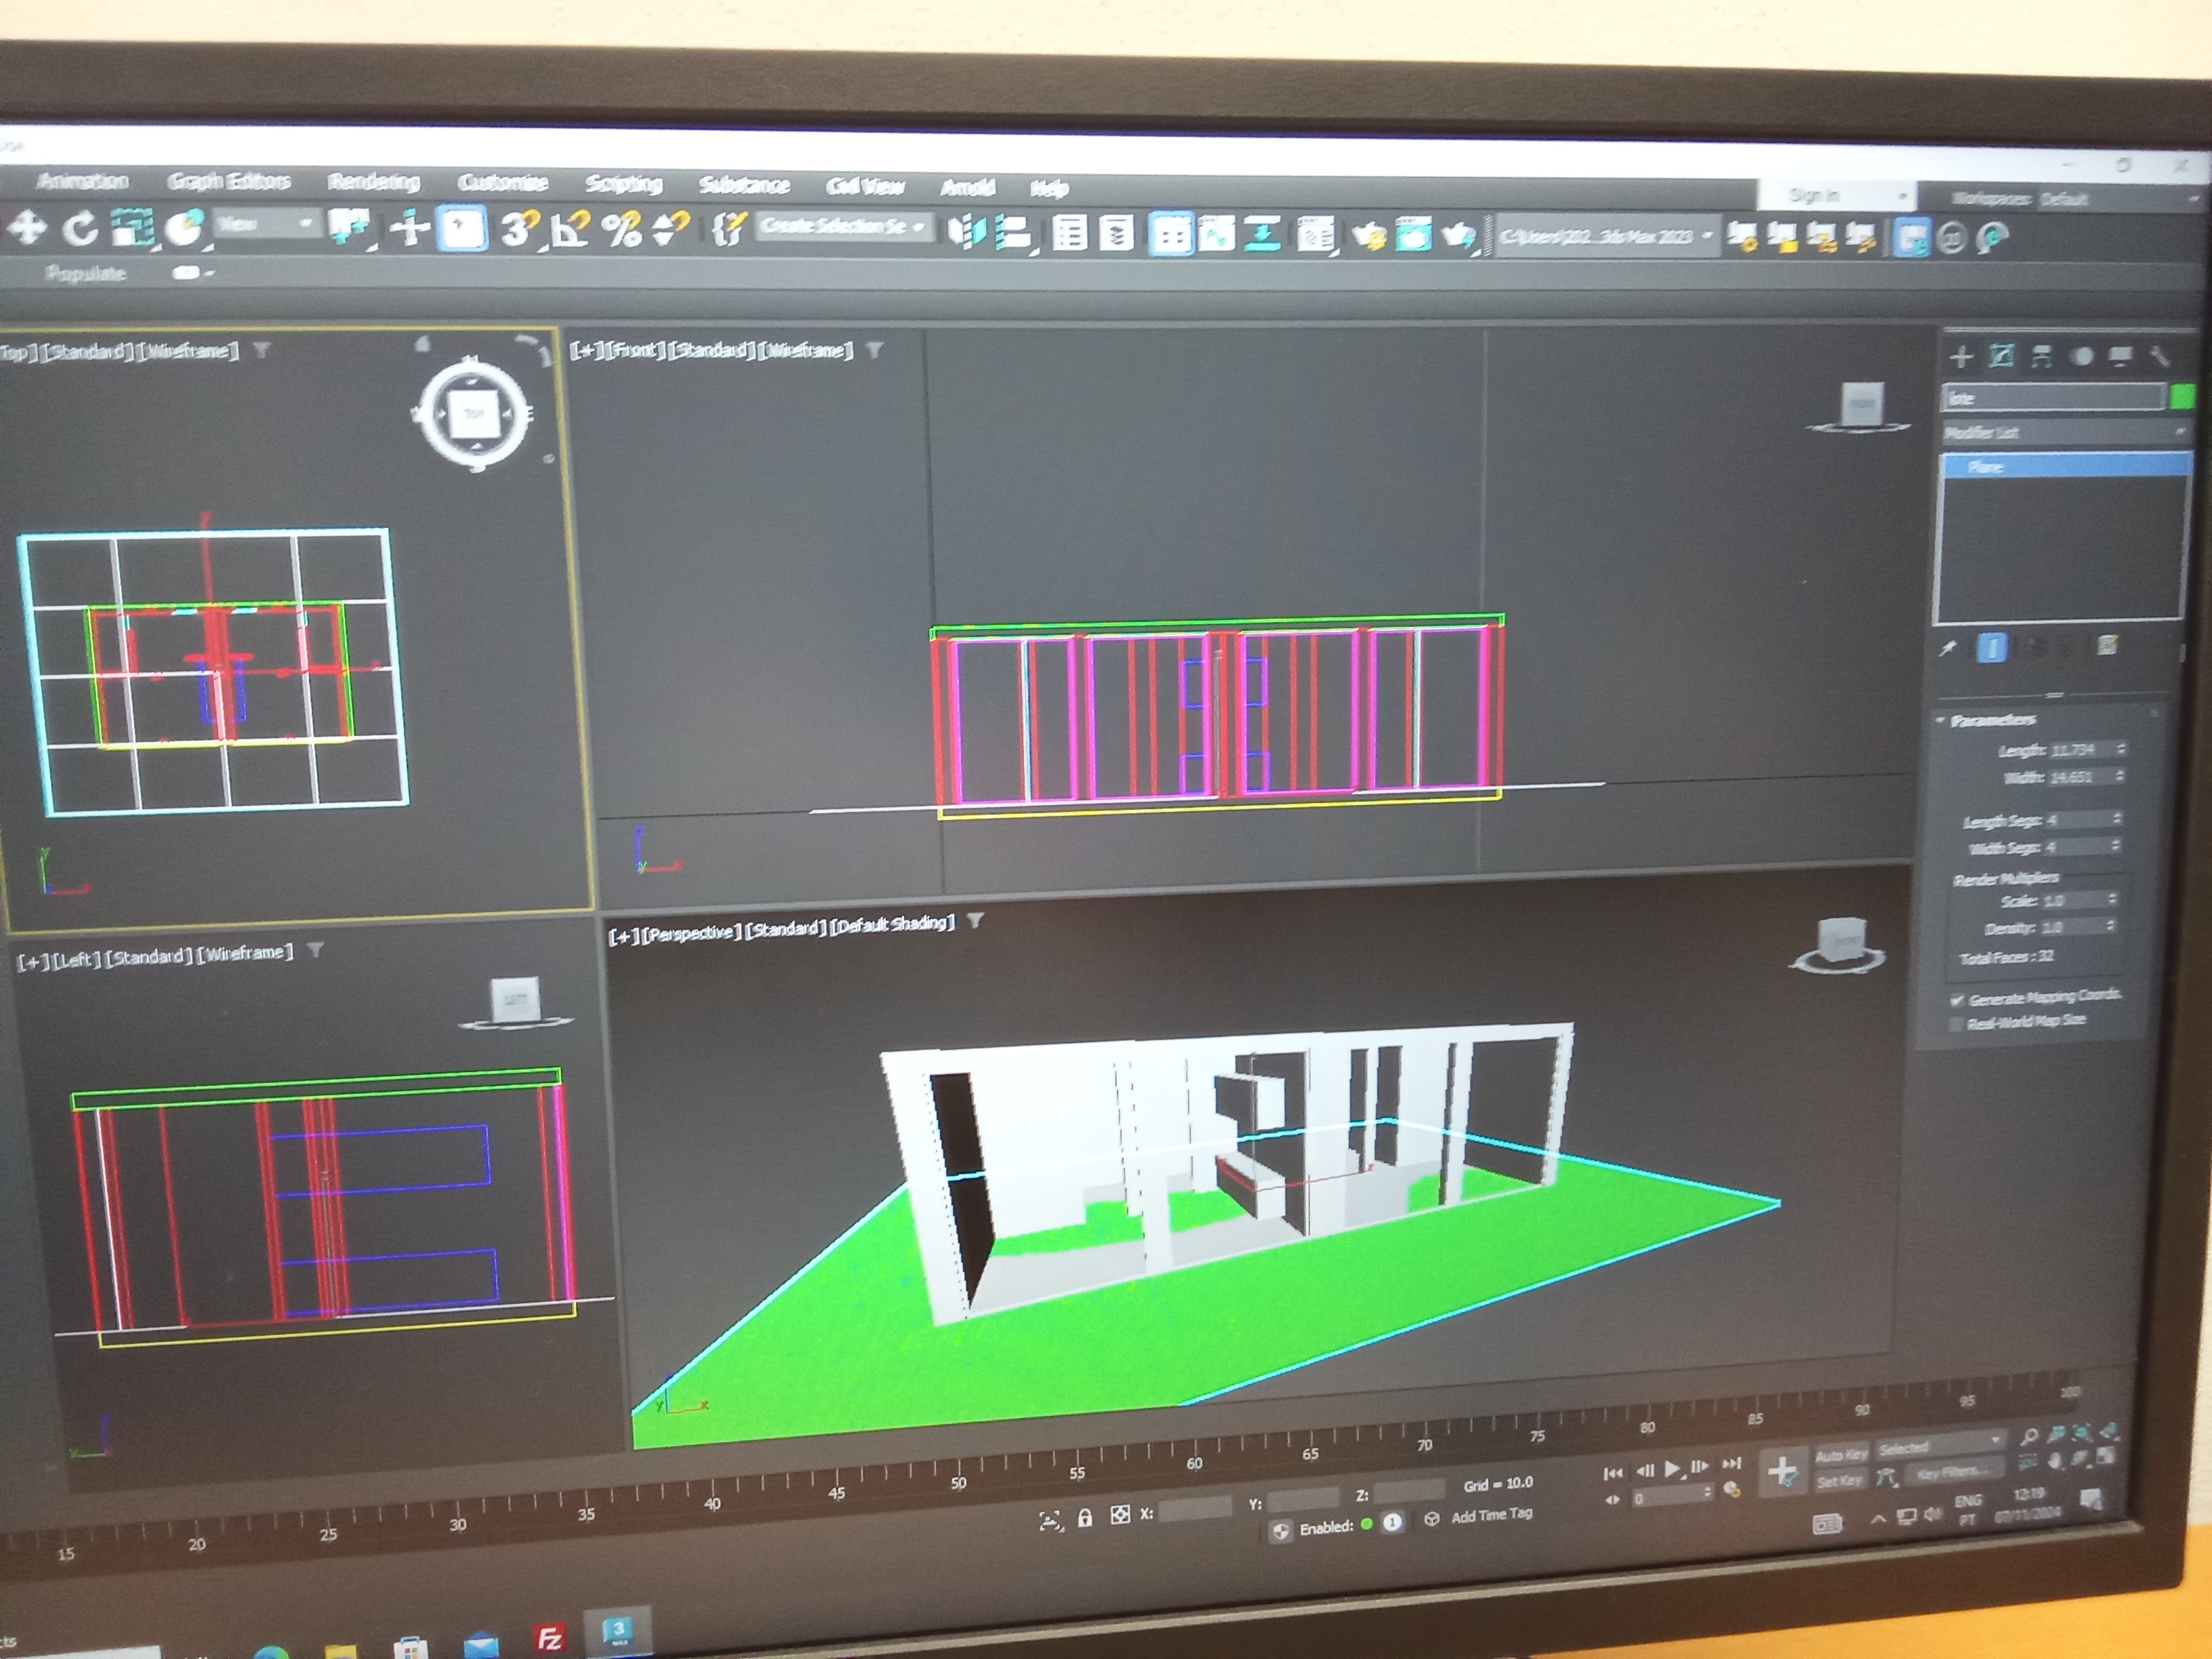
Task: Open the Graph Editors menu
Action: pyautogui.click(x=229, y=181)
